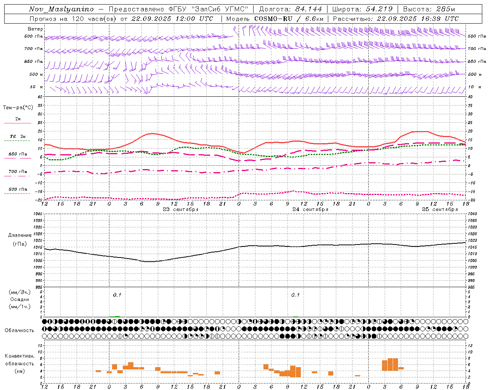Click the 'Облачность' cloudiness row label
This screenshot has height=390, width=488.
click(x=19, y=331)
